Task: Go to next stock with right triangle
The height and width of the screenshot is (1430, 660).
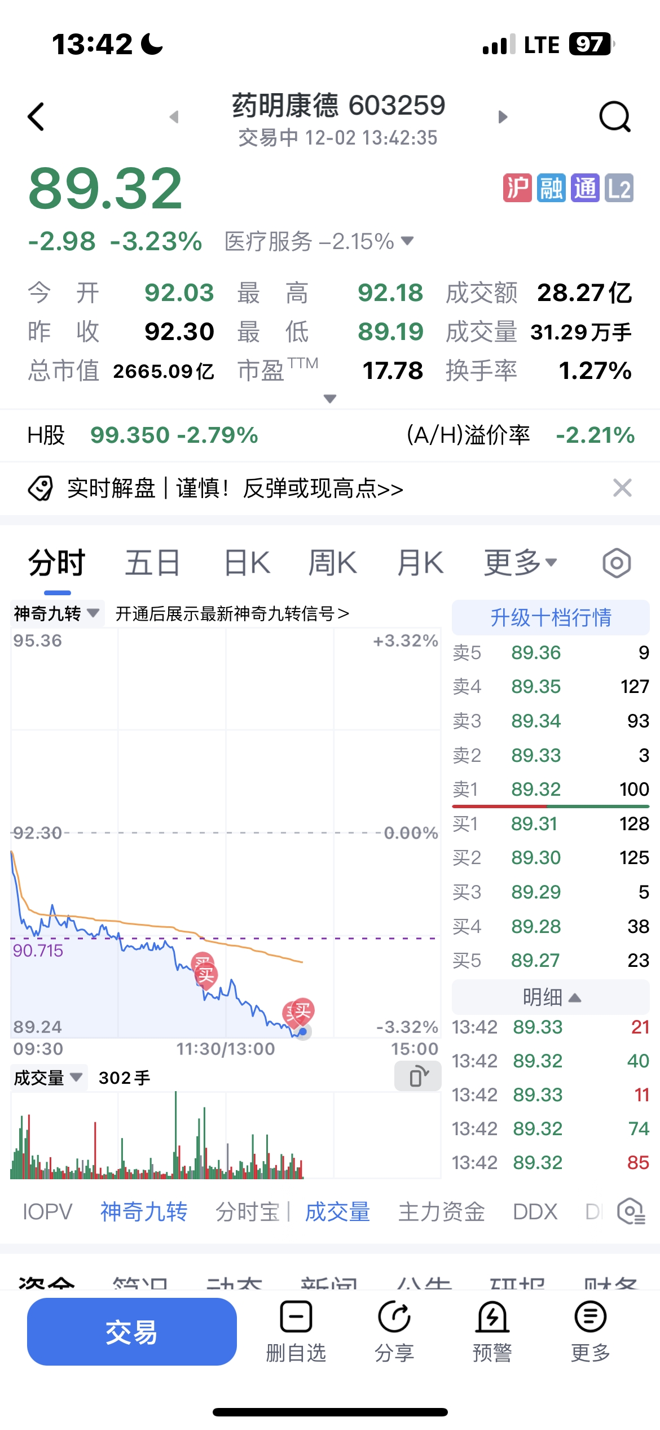Action: (503, 117)
